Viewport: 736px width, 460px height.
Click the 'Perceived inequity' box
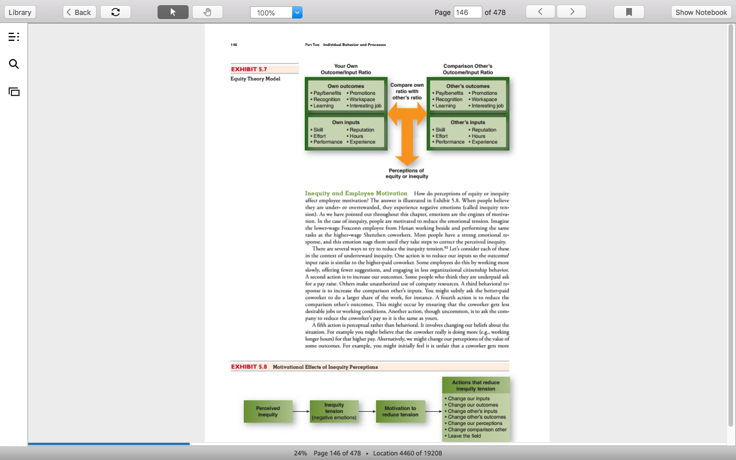pyautogui.click(x=268, y=411)
